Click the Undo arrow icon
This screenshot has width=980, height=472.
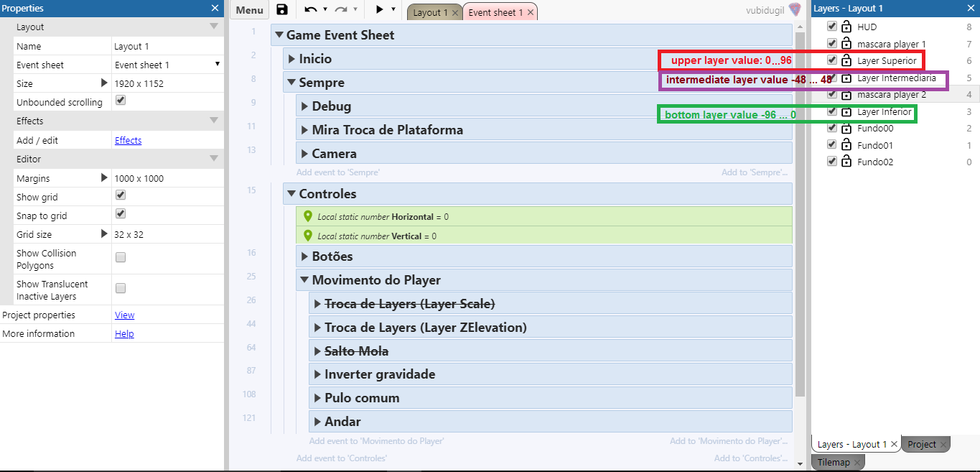(x=310, y=10)
